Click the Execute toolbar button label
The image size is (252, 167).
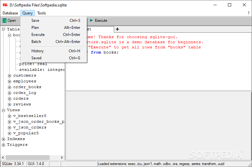[101, 21]
